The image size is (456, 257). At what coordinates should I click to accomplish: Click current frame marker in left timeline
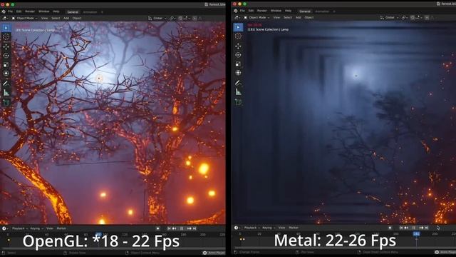tap(98, 234)
